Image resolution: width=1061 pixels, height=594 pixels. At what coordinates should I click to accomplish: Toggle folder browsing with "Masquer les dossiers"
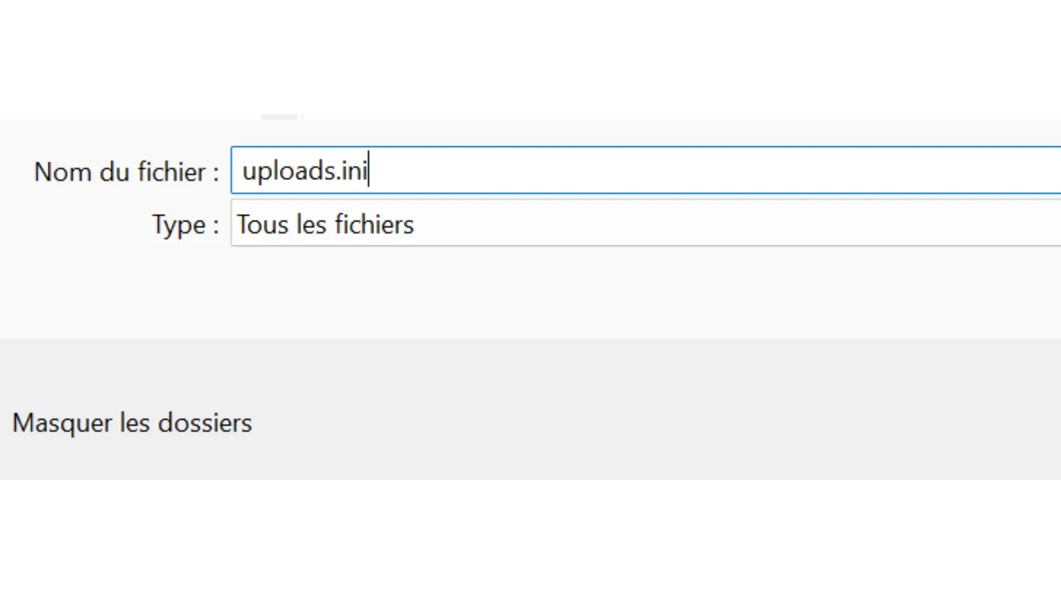[x=132, y=423]
